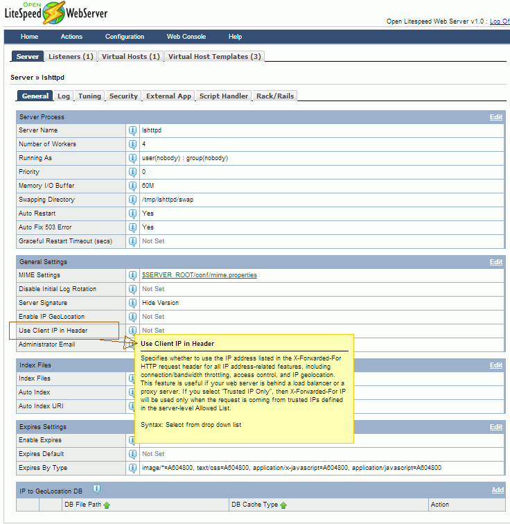Switch to the Virtual Hosts (1) tab

pos(131,56)
